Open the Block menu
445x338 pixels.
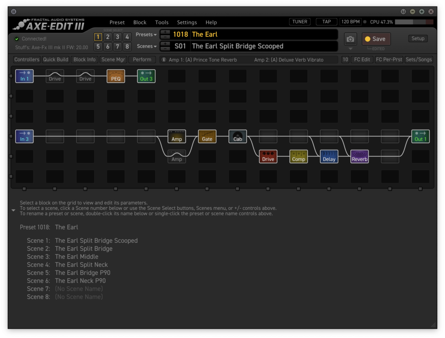coord(139,23)
